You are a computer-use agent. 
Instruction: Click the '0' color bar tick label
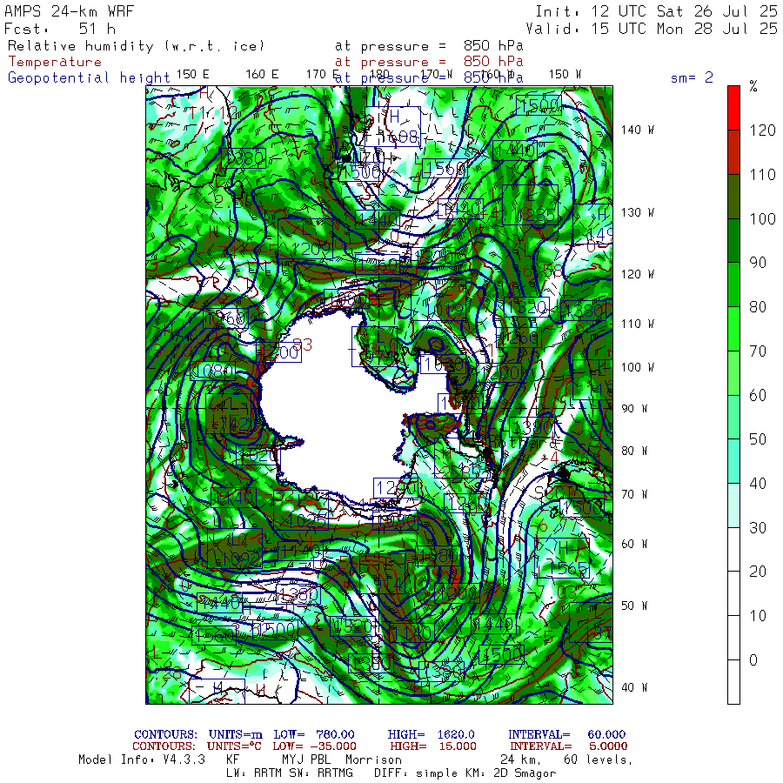point(753,660)
